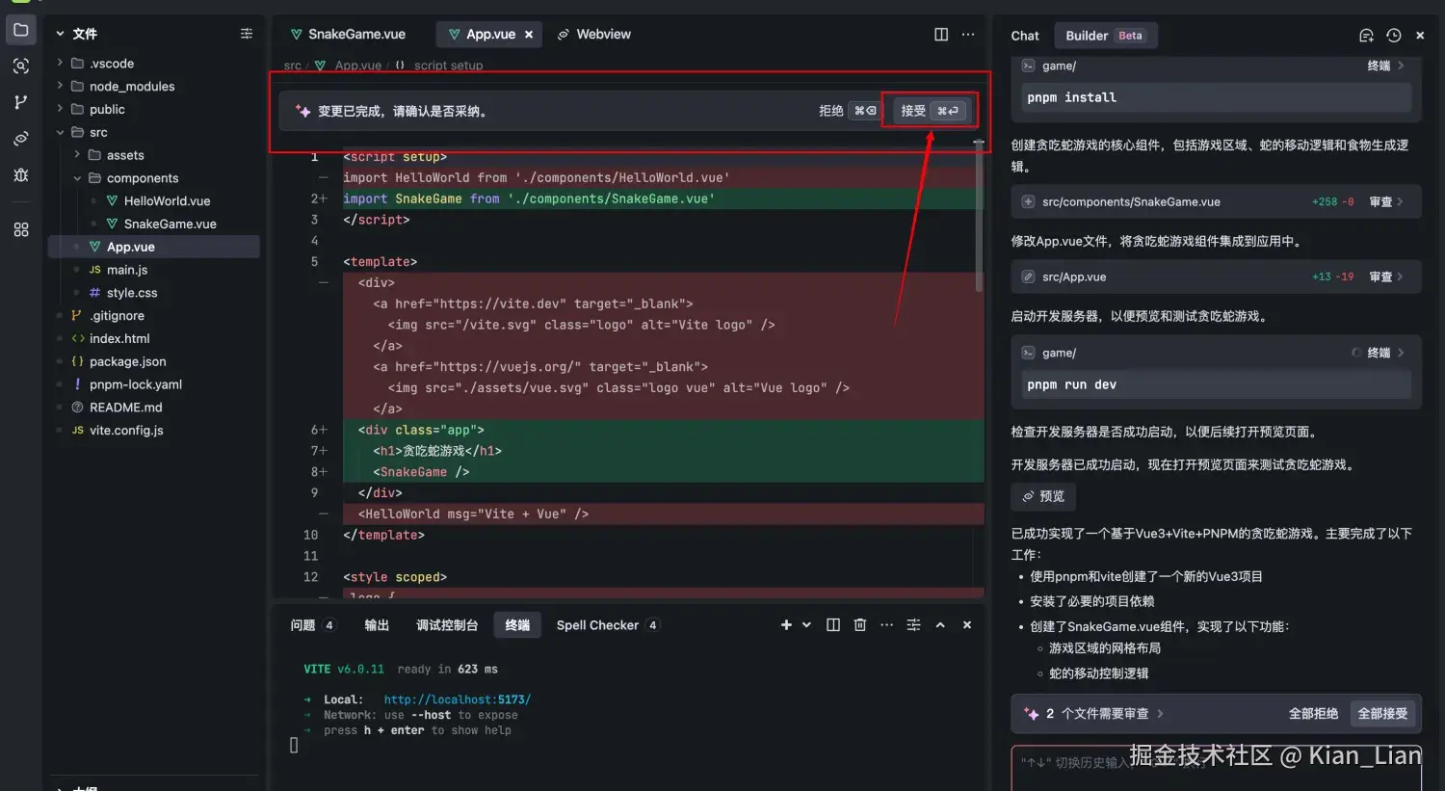Open the search icon in the activity bar
Image resolution: width=1445 pixels, height=791 pixels.
20,66
